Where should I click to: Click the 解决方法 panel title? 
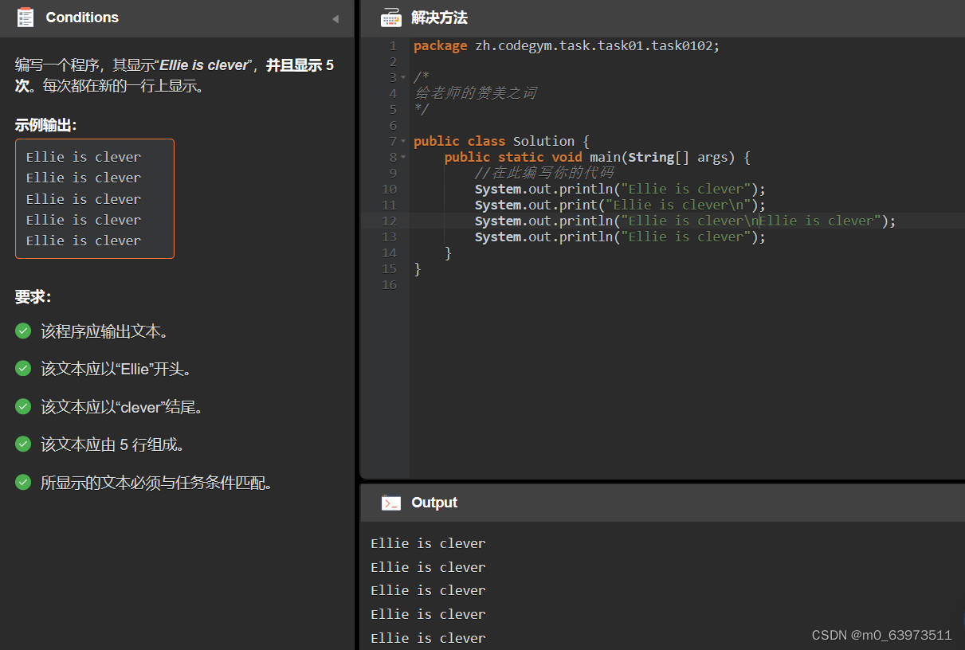point(439,18)
